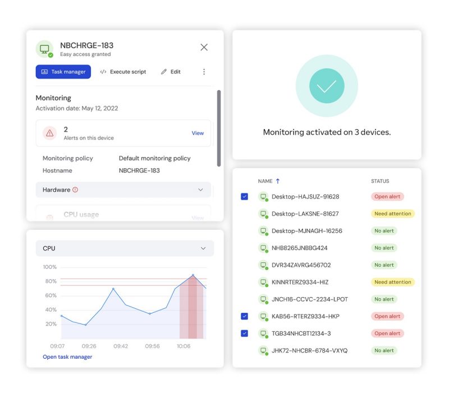Click device icon for KINNRTERZ9334-HIZ
Viewport: 449px width, 398px height.
263,282
